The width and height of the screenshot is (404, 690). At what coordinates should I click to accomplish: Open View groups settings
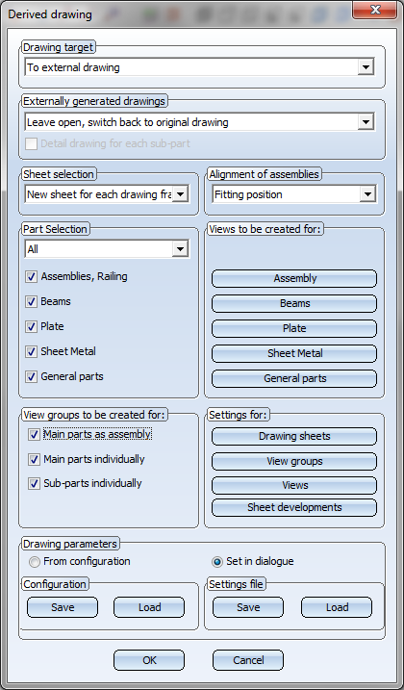coord(294,461)
